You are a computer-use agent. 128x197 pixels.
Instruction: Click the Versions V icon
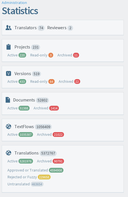9,73
